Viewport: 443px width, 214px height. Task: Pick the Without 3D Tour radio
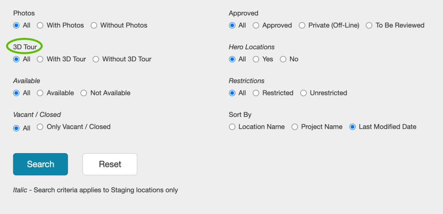tap(96, 59)
